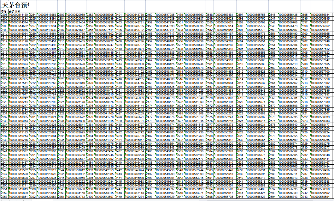Select the cell containing 100000555755
Image resolution: width=334 pixels, height=201 pixels.
click(257, 15)
